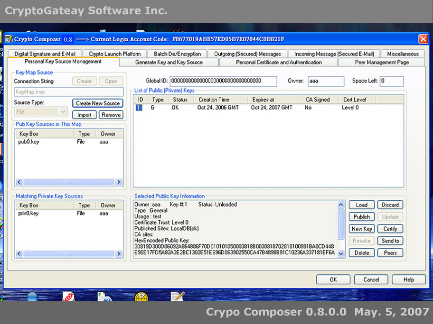Click the Cancel button

coord(371,279)
